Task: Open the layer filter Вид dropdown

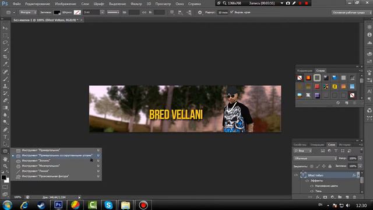Action: pyautogui.click(x=302, y=150)
